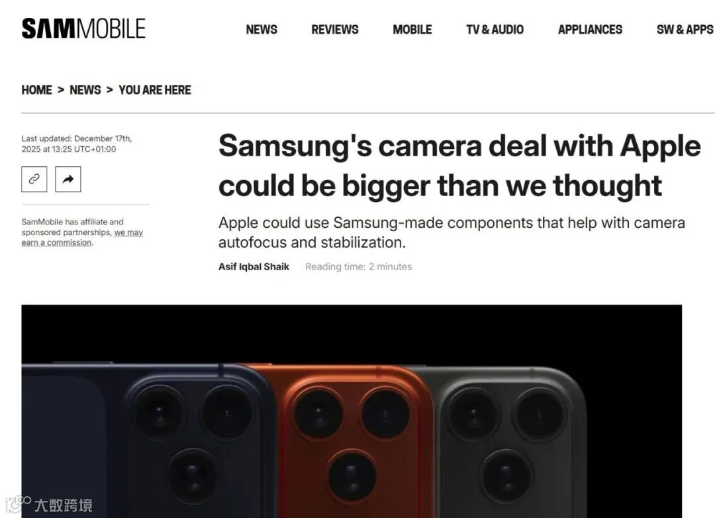Select SW & APPS in navigation
This screenshot has width=715, height=518.
[685, 30]
